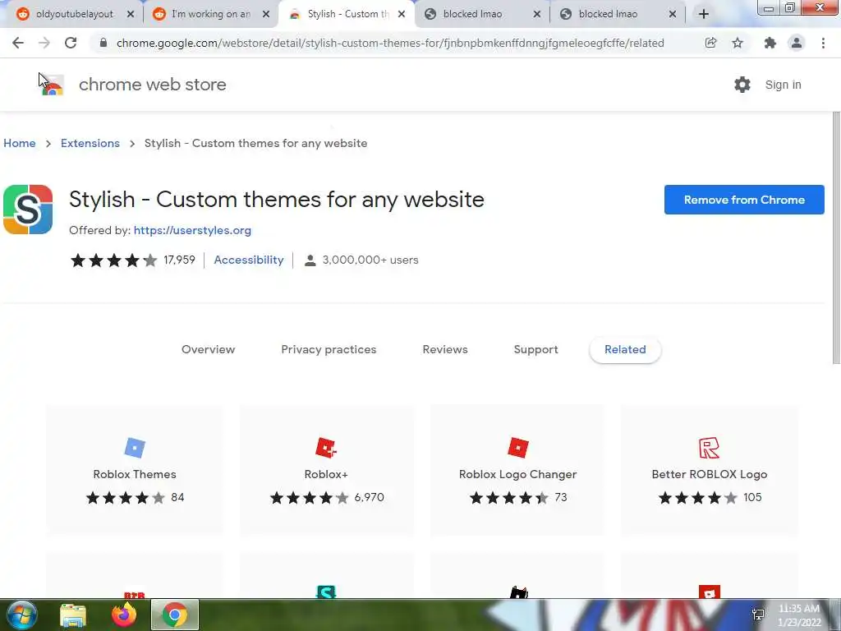Go back using the browser back arrow
This screenshot has width=841, height=631.
pos(18,43)
